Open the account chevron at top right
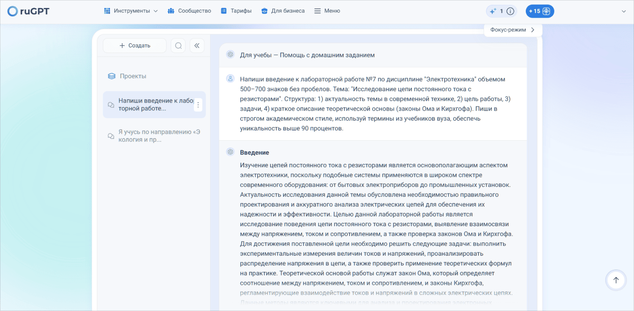The image size is (634, 311). click(624, 11)
